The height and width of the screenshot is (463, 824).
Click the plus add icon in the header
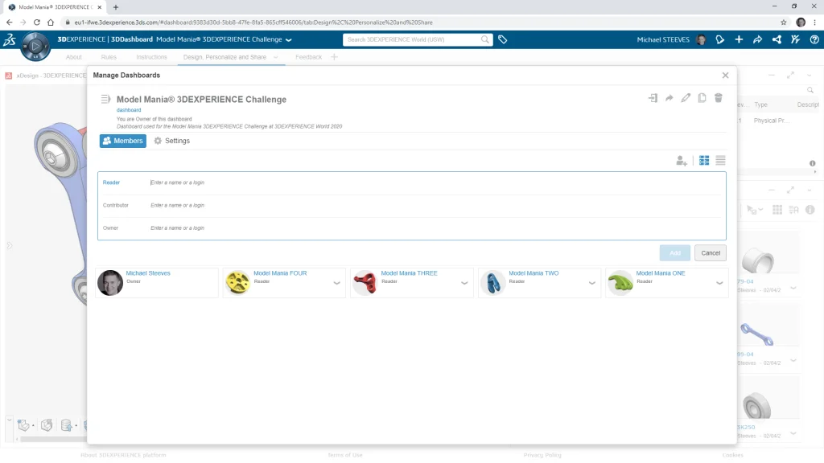(739, 39)
